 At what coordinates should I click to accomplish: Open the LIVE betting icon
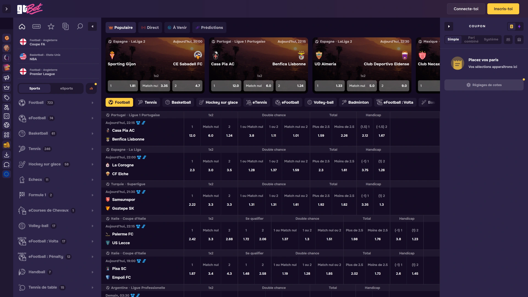point(37,26)
